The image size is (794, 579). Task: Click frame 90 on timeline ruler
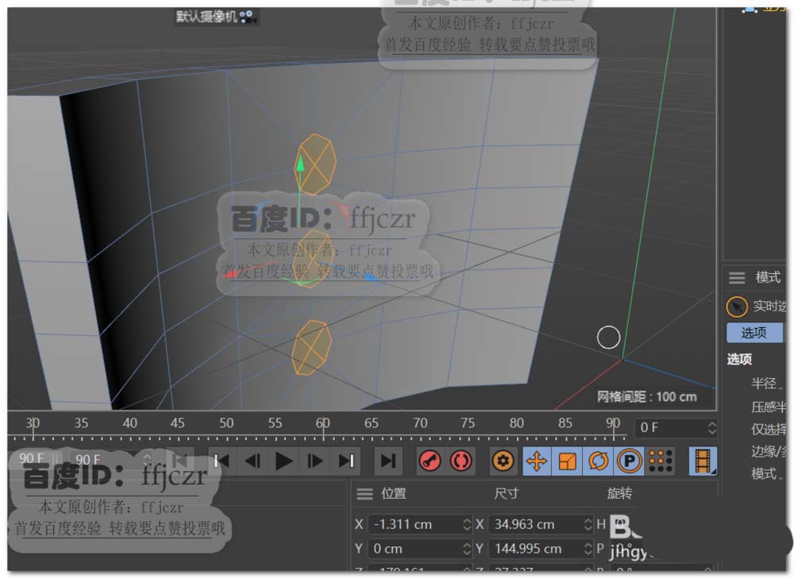613,423
